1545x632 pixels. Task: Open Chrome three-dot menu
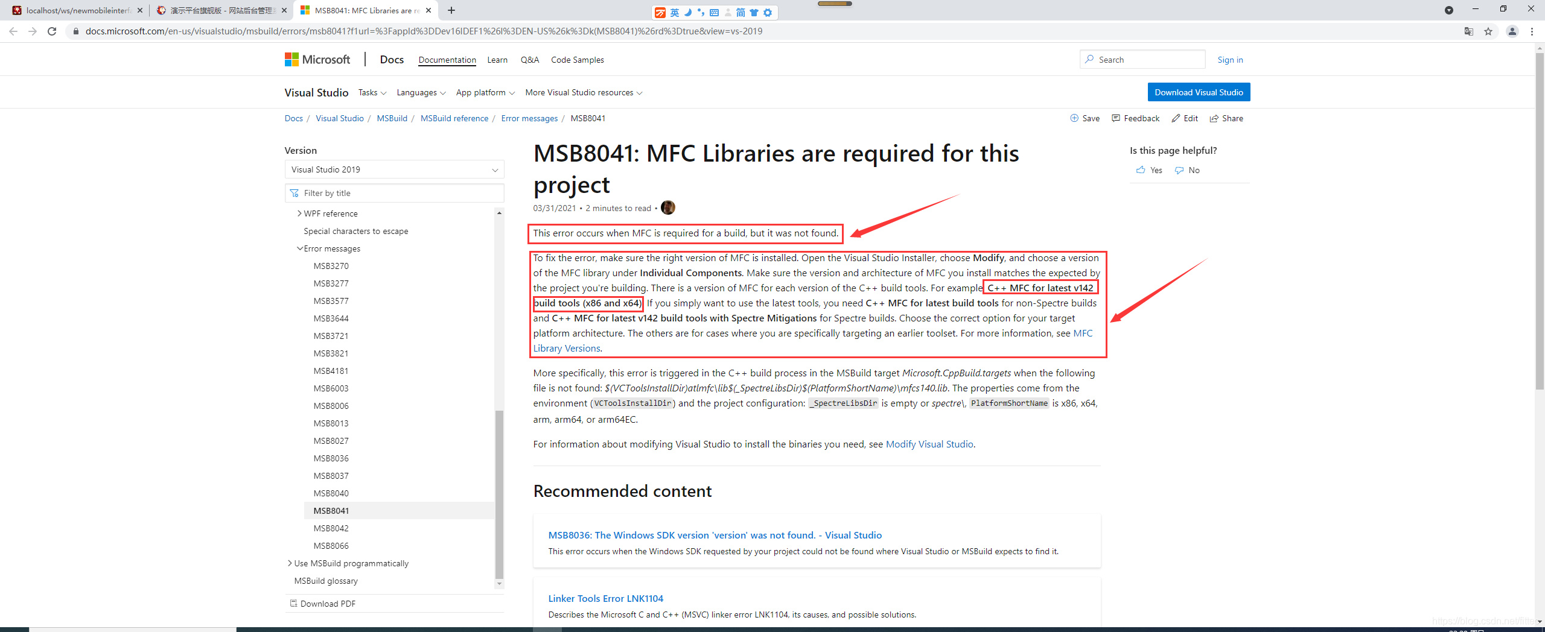click(1532, 31)
